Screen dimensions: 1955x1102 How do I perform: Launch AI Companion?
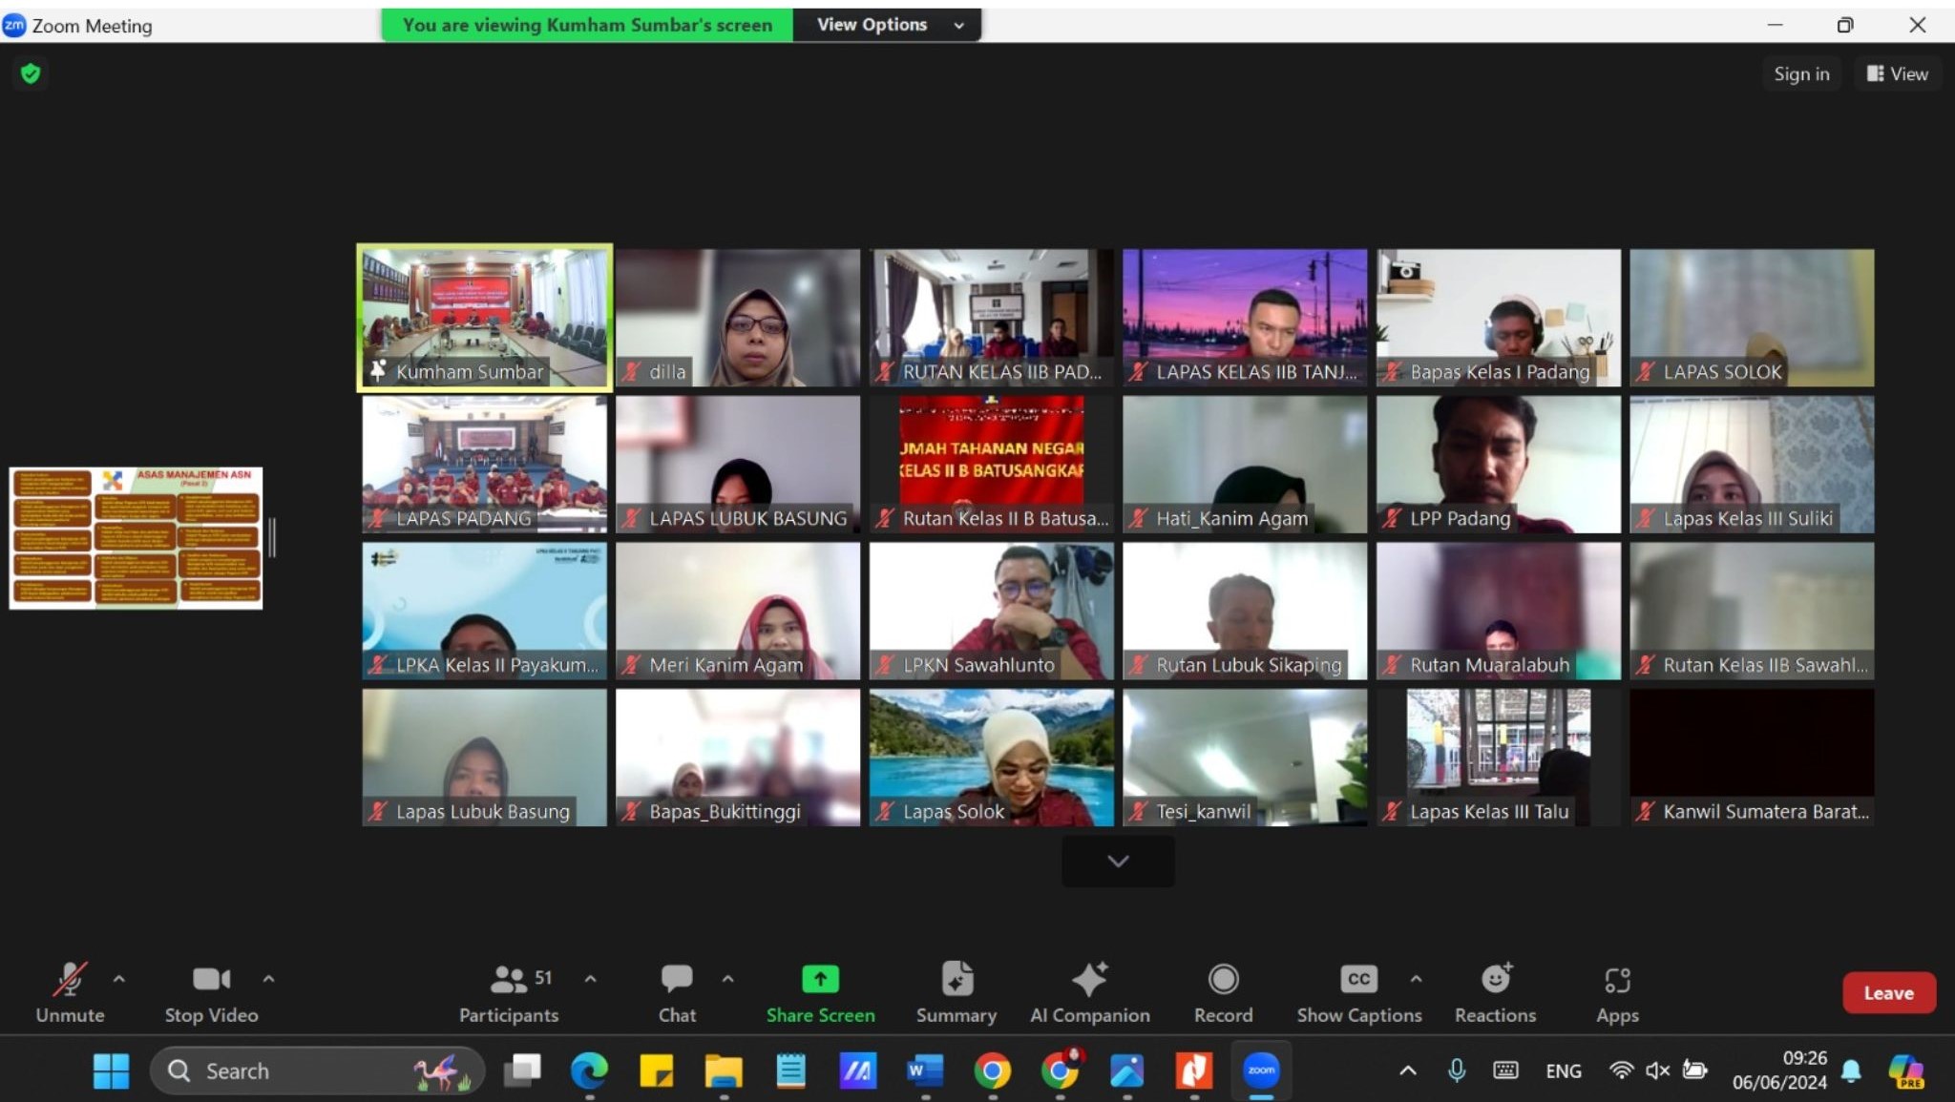pos(1089,992)
